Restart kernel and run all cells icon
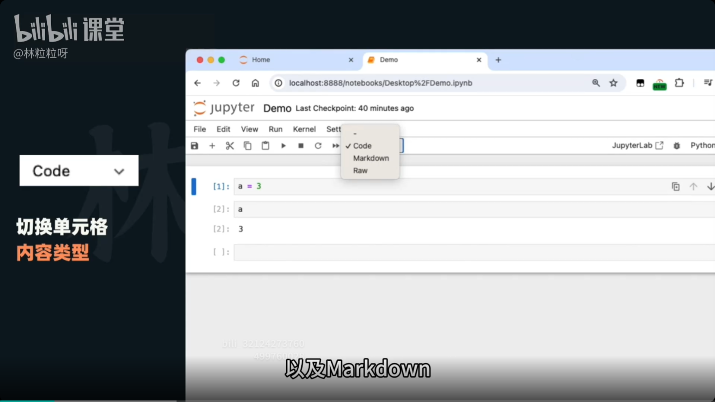The width and height of the screenshot is (715, 402). (335, 146)
